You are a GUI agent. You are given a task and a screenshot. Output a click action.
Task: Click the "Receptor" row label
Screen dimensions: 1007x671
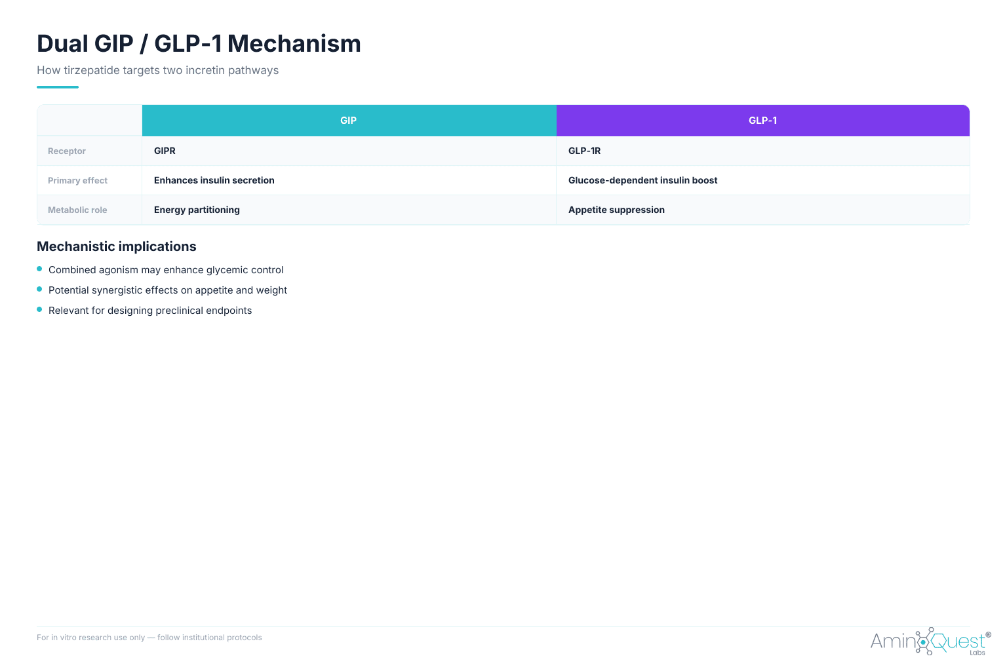pyautogui.click(x=67, y=151)
